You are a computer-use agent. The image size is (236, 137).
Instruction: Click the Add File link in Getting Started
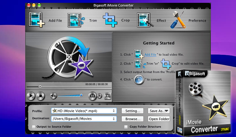pos(150,55)
